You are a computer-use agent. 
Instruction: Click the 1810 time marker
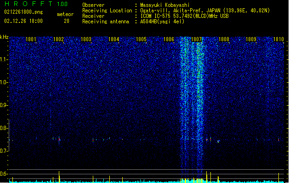tap(279, 39)
